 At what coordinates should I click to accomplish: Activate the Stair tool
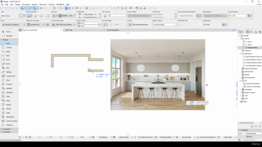(x=8, y=68)
